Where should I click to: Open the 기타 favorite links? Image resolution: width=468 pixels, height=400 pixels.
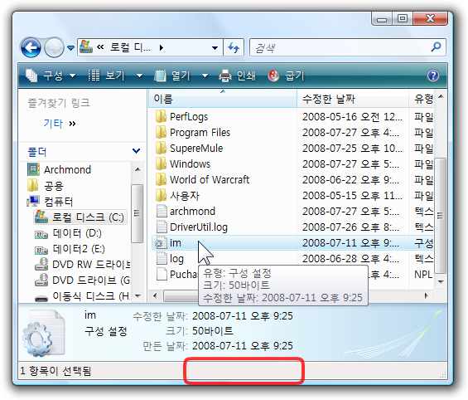pyautogui.click(x=53, y=124)
